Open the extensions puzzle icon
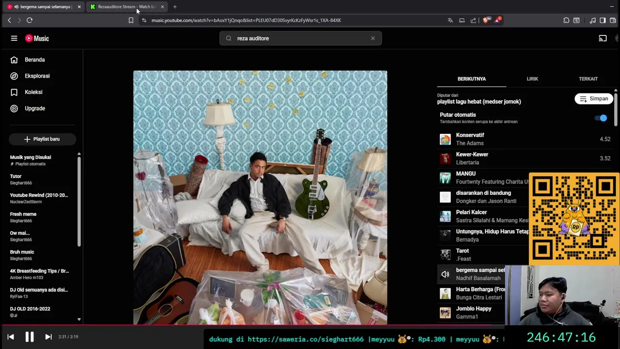620x349 pixels. click(566, 20)
